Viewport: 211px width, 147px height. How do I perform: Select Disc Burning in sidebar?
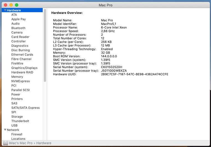(21, 50)
